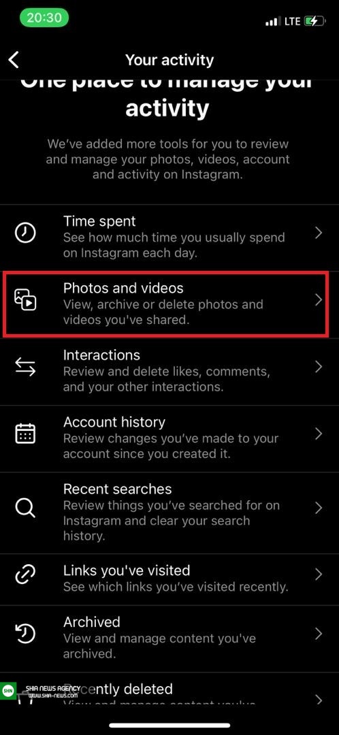Tap the Photos and videos media icon

[x=25, y=300]
